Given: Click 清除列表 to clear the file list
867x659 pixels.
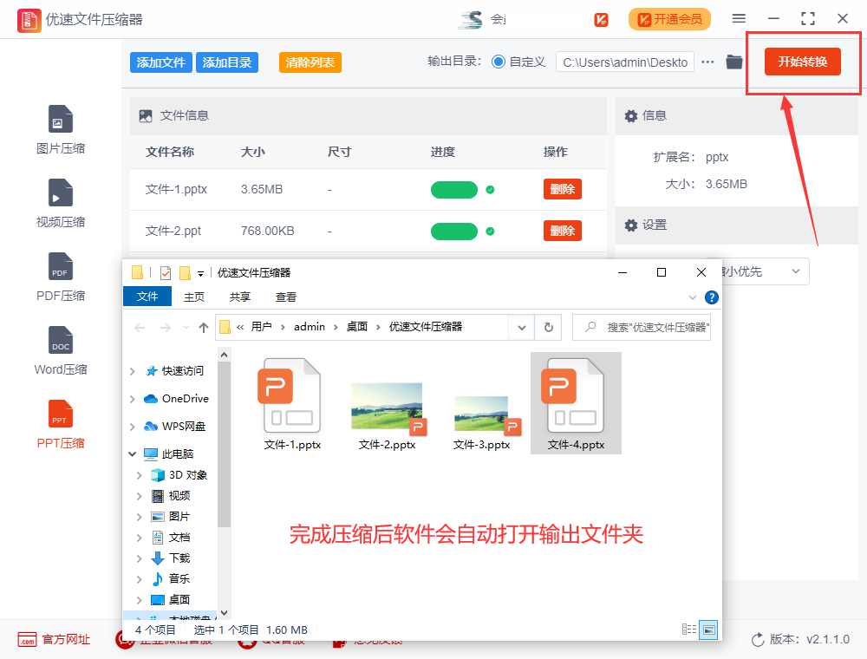Looking at the screenshot, I should click(310, 62).
